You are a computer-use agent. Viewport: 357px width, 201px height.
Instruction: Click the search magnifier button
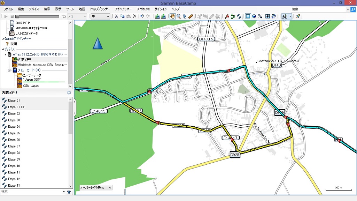[x=353, y=9]
